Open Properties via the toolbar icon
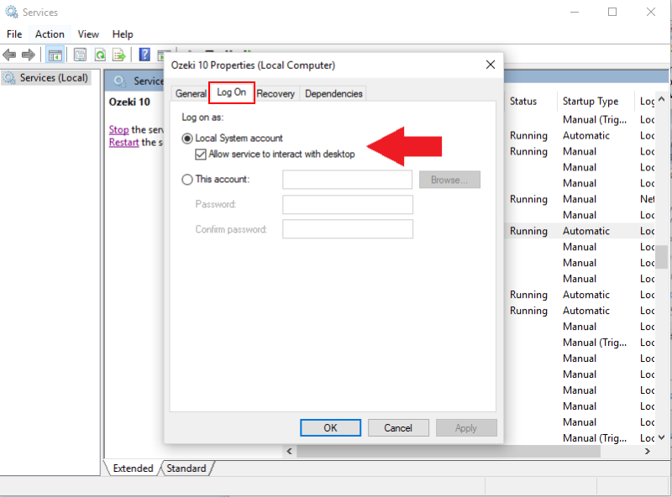The width and height of the screenshot is (672, 497). click(80, 55)
